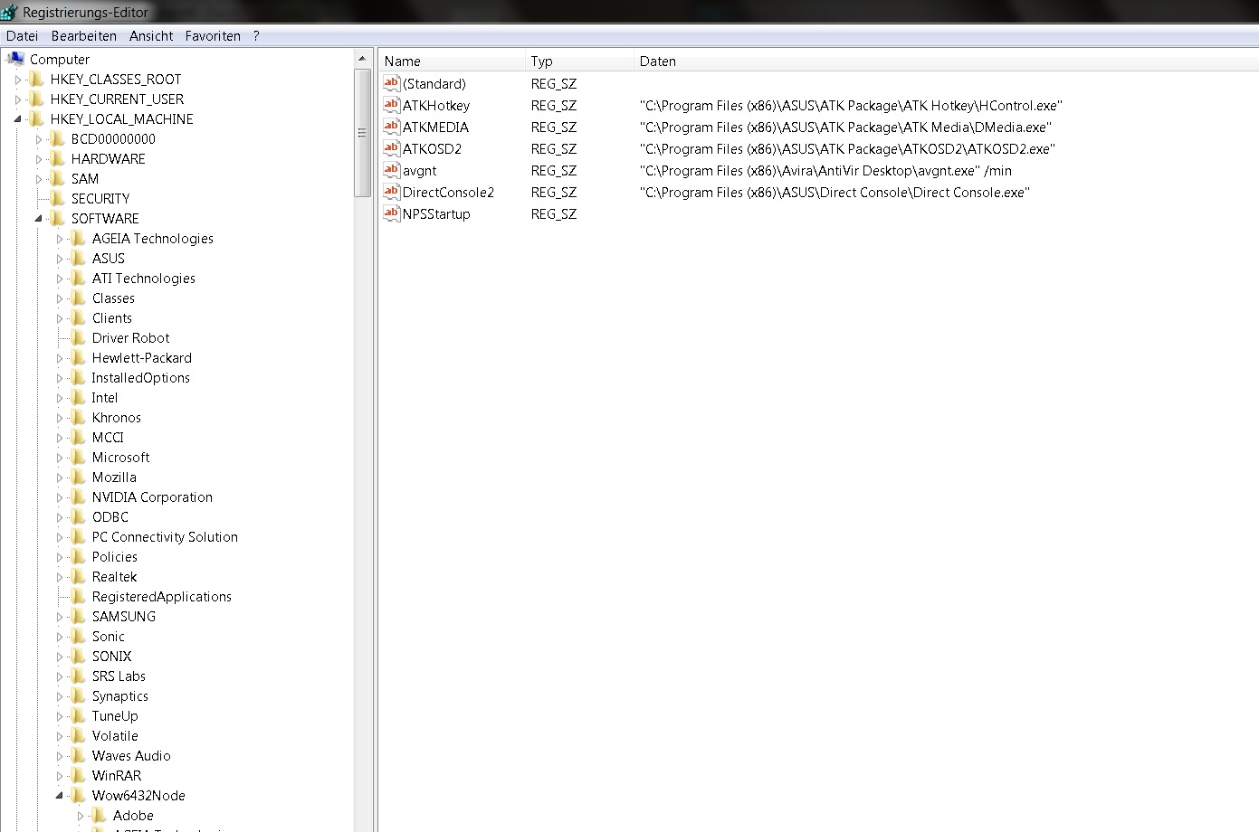The image size is (1259, 832).
Task: Sort values by the Name column header
Action: click(452, 61)
